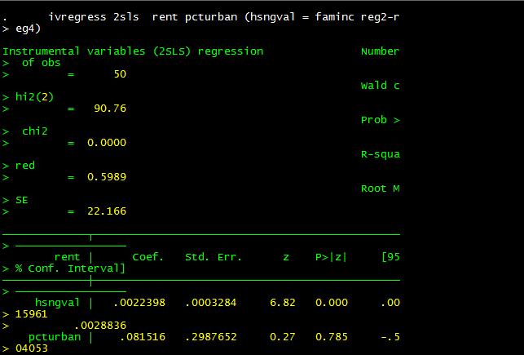The height and width of the screenshot is (355, 524).
Task: Click the probability value '0.0000'
Action: coord(107,143)
